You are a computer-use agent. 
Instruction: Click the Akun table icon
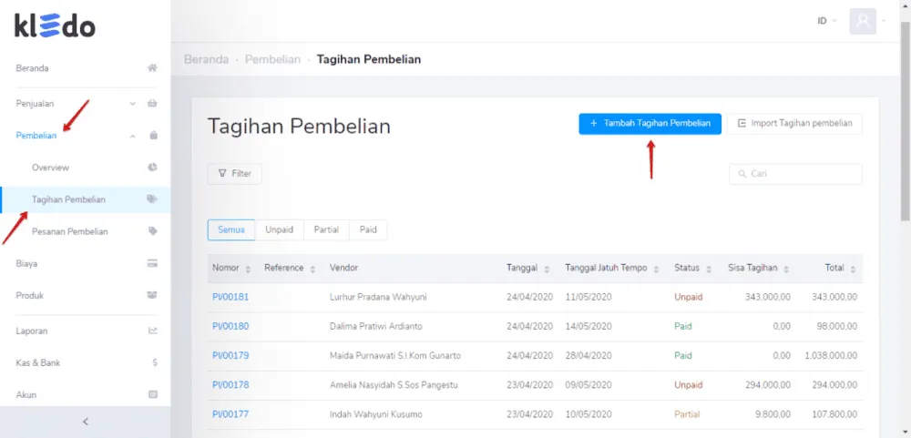pyautogui.click(x=153, y=394)
